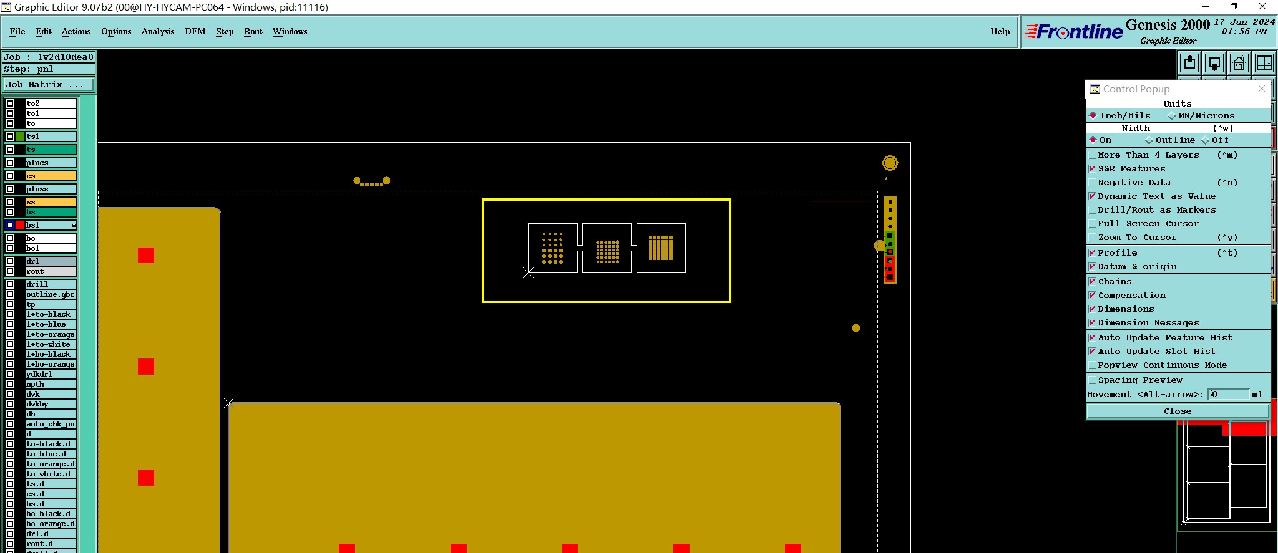Toggle display square of layer outline.gbr

click(10, 294)
